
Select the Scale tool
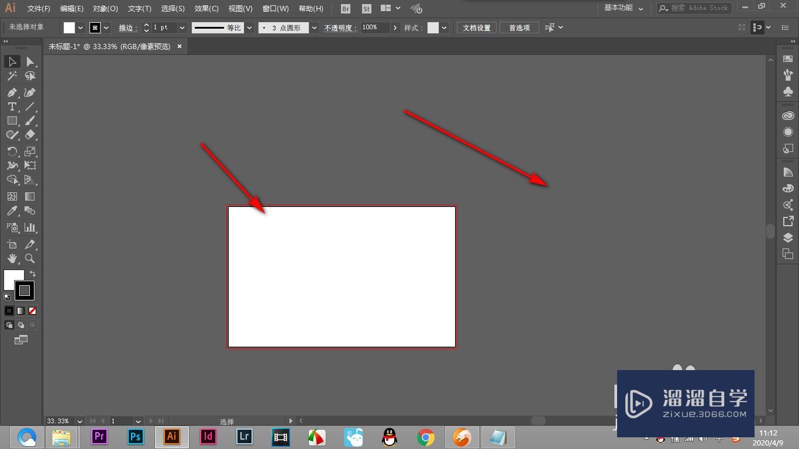point(30,151)
